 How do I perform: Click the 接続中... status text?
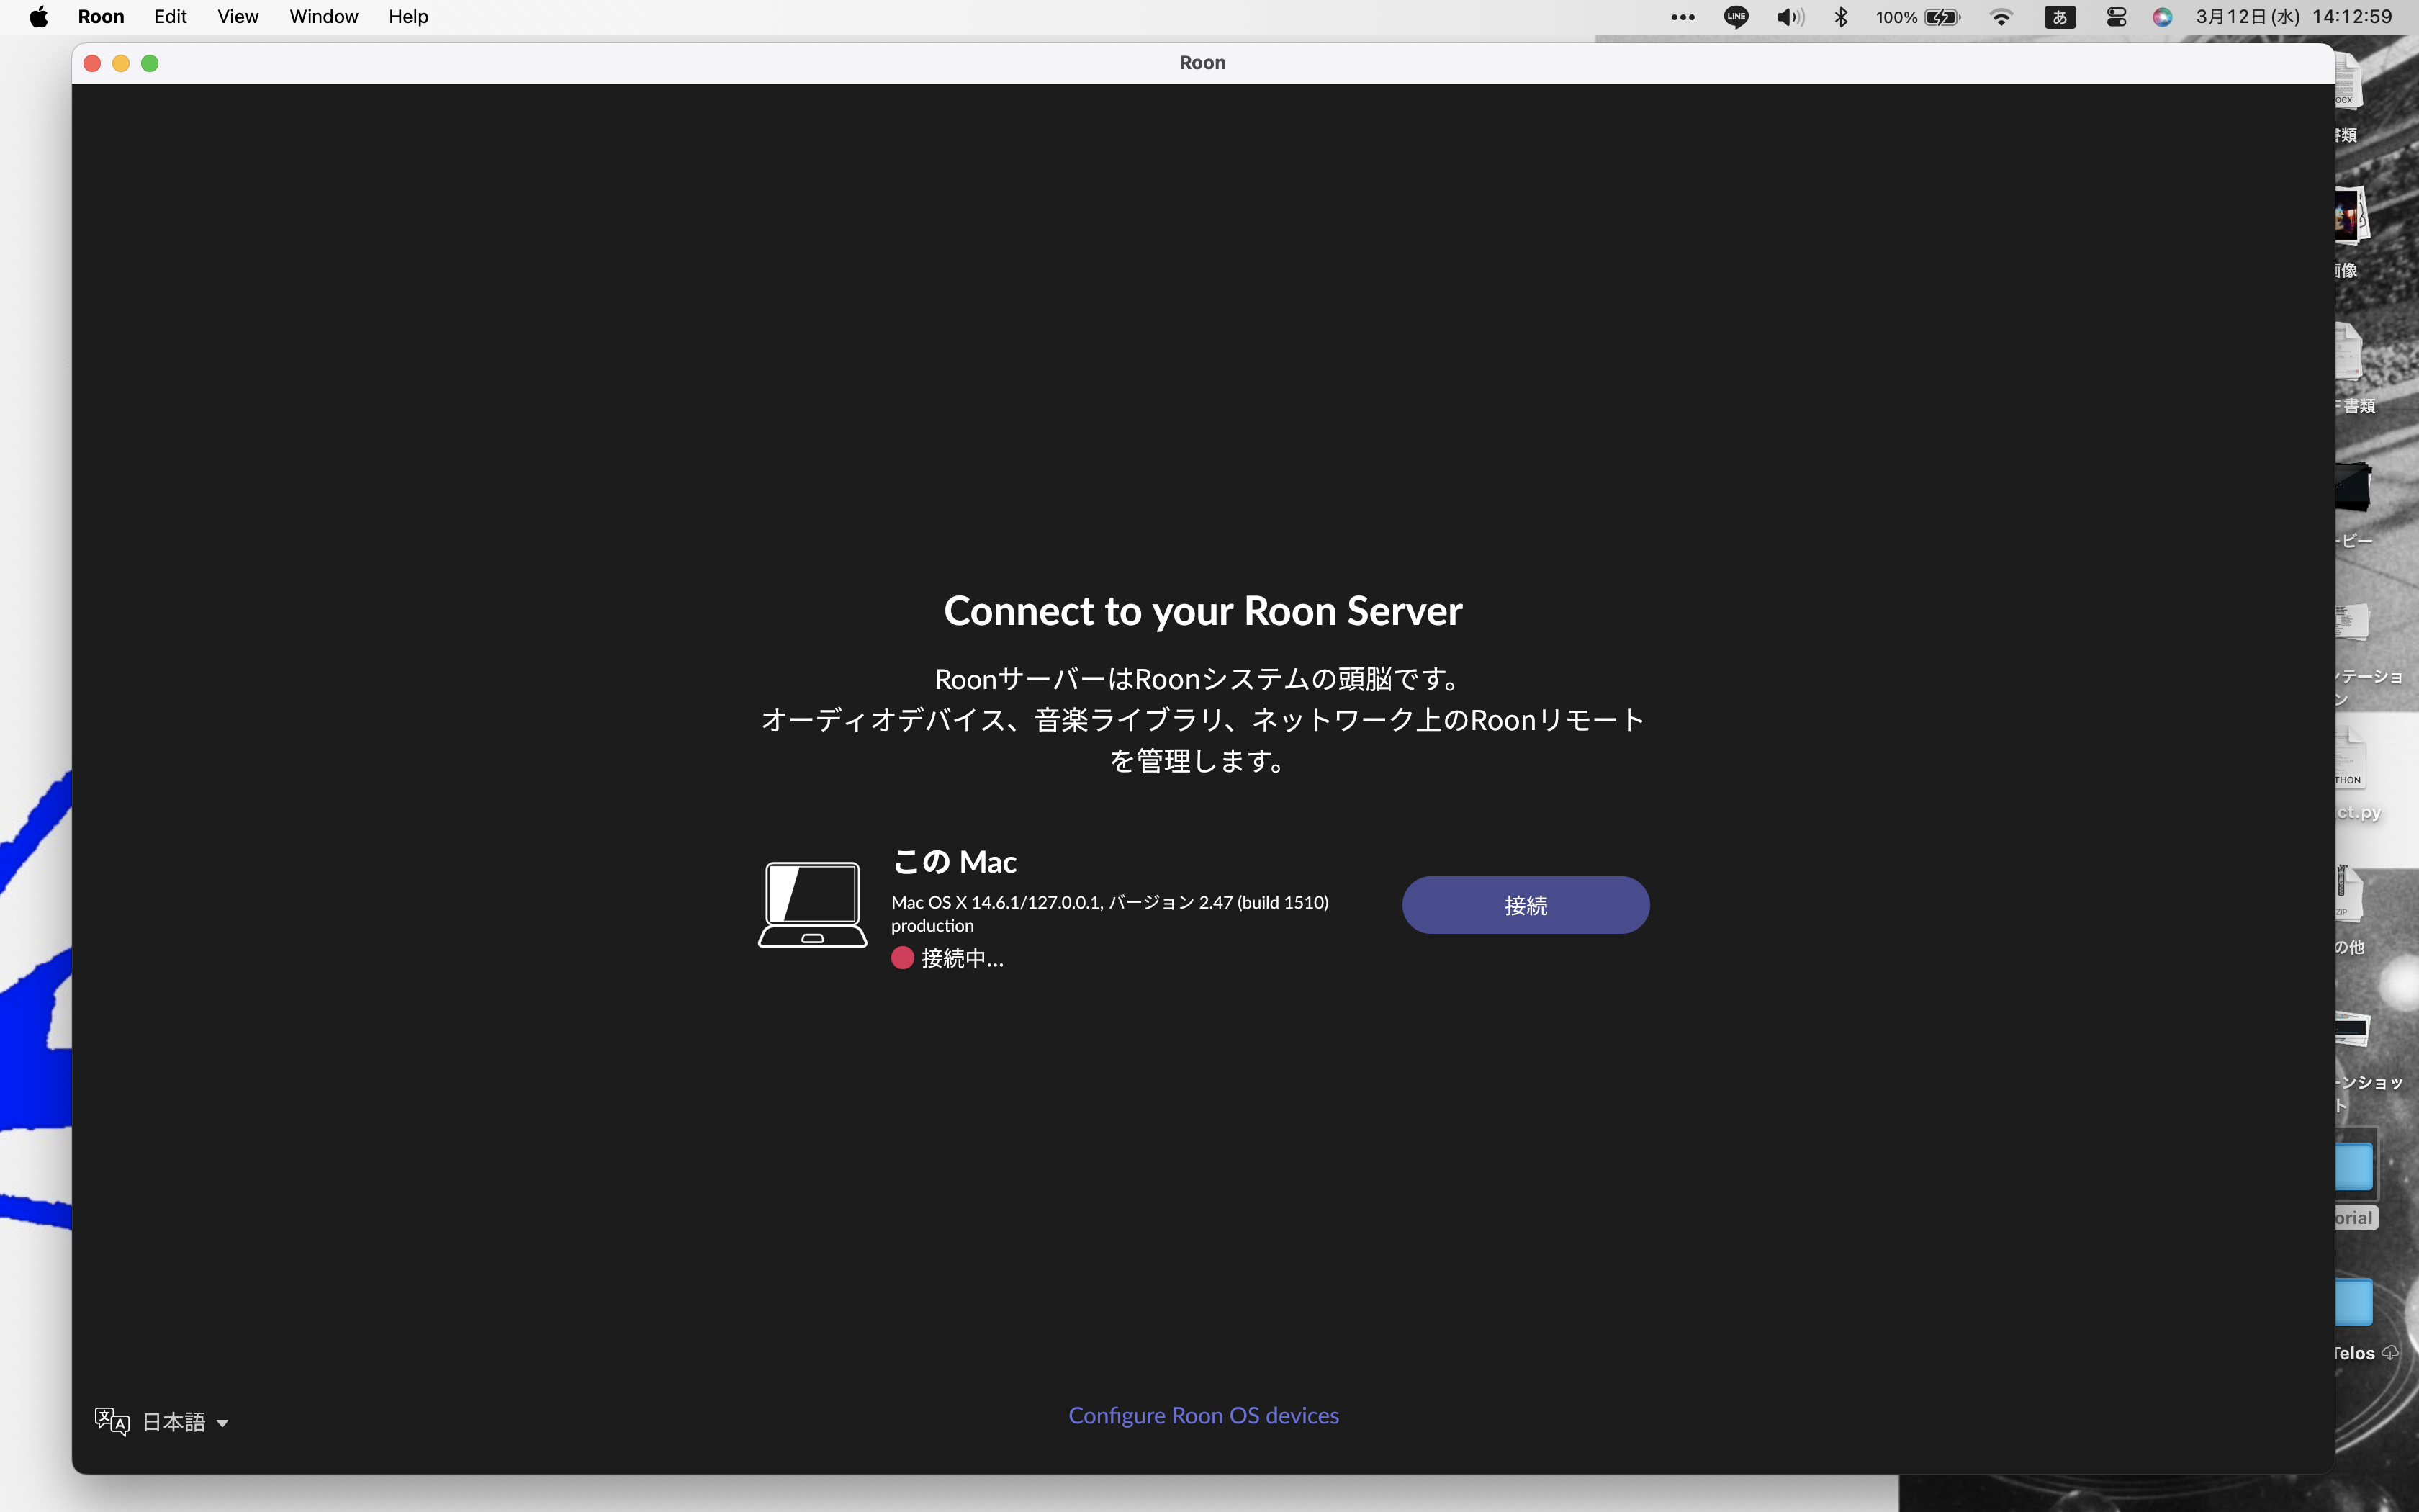click(x=962, y=958)
